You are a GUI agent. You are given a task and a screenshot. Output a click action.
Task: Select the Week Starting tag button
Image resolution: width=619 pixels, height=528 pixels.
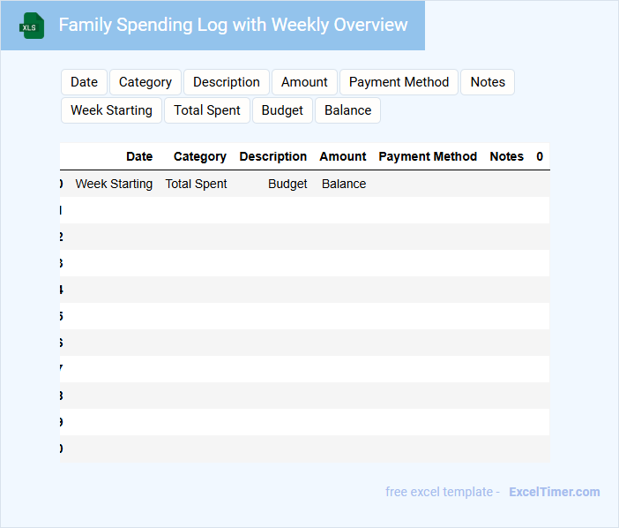click(x=111, y=110)
